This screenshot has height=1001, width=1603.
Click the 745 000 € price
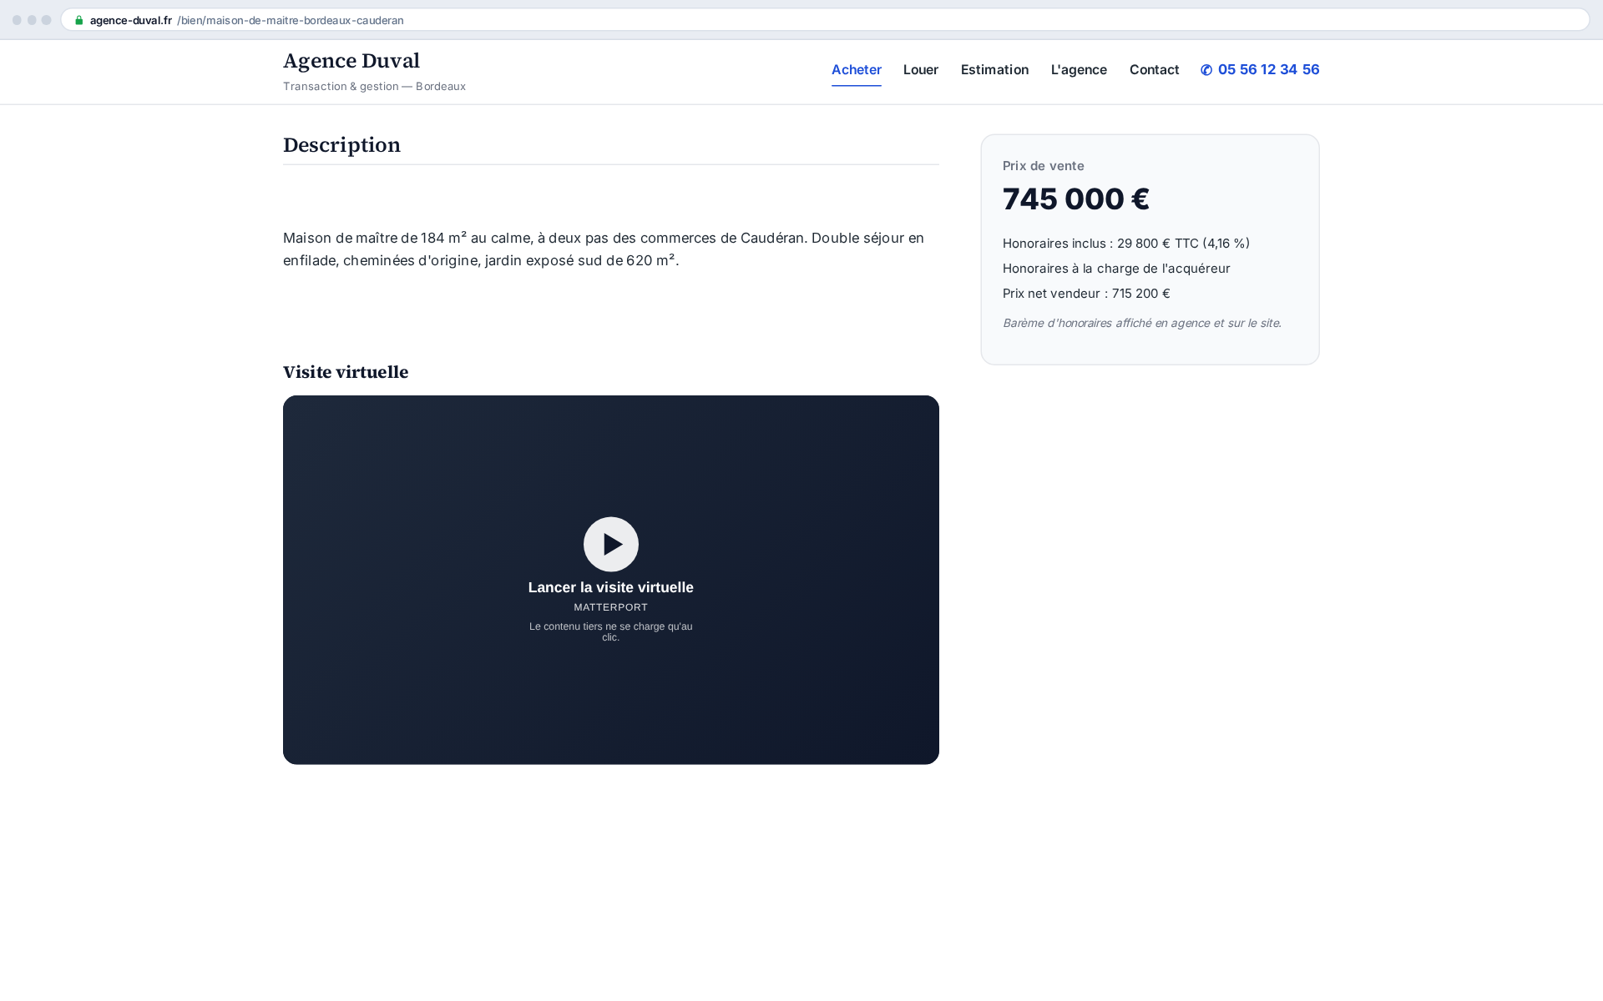[x=1076, y=199]
